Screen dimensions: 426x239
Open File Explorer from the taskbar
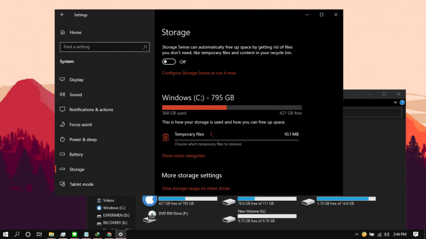tap(51, 234)
